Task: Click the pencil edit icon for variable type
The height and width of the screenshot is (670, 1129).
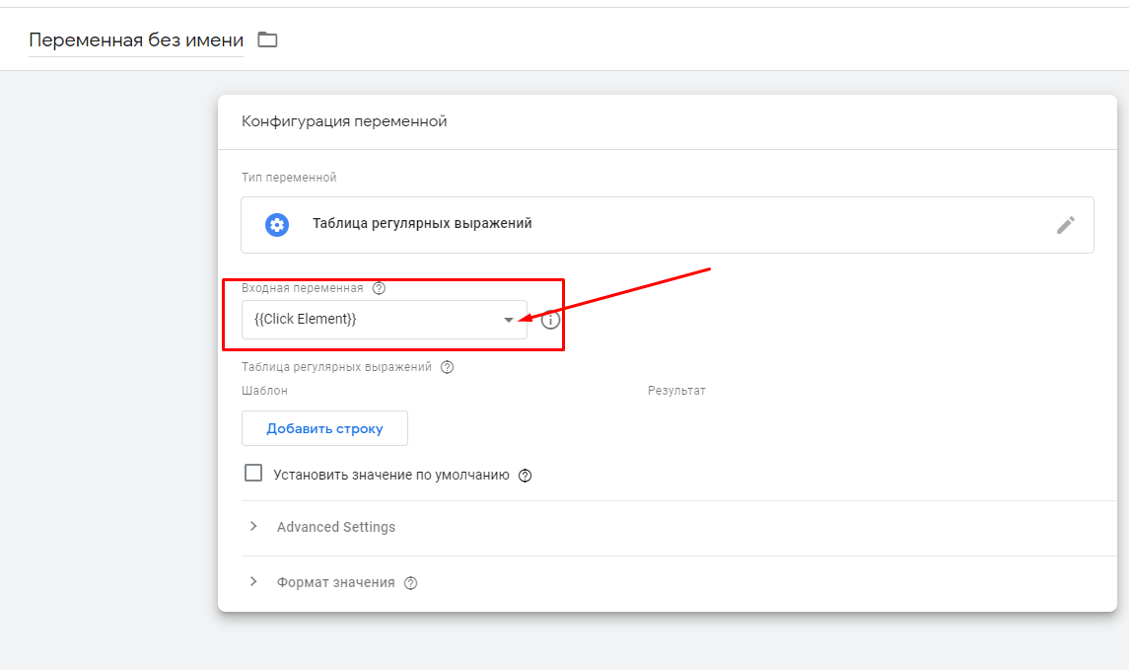Action: pyautogui.click(x=1065, y=225)
